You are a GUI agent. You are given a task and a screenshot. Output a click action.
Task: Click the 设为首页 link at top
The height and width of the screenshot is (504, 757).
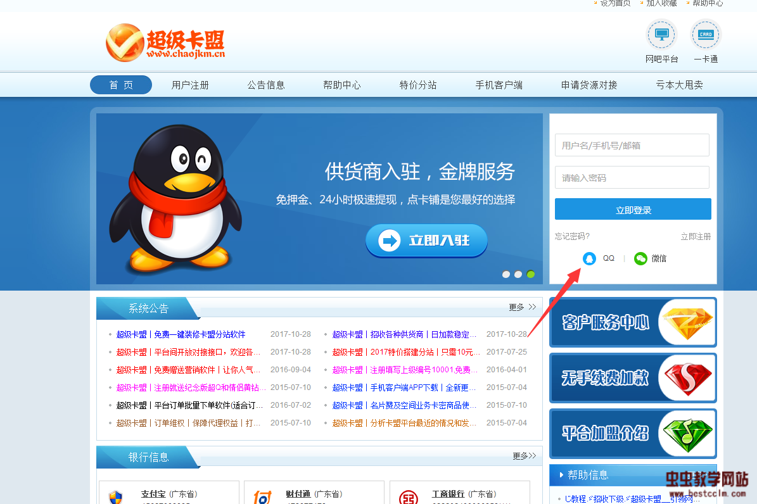(615, 3)
